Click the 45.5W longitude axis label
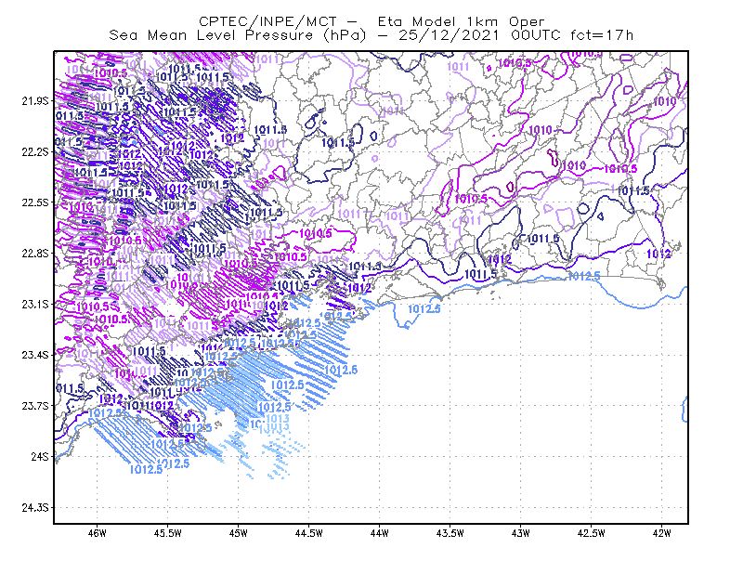Screen dimensions: 743x574 (x=168, y=533)
